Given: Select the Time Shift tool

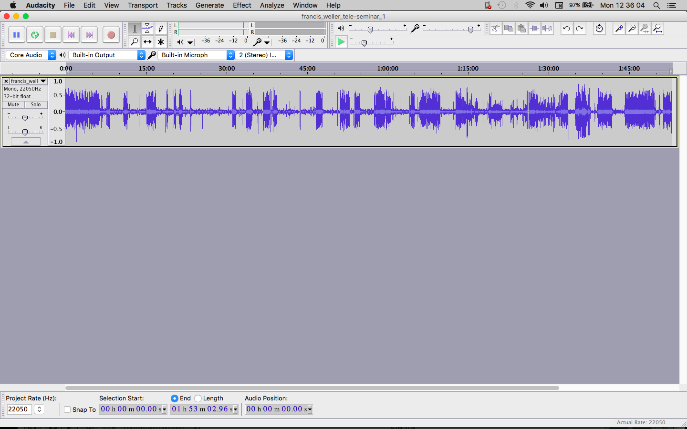Looking at the screenshot, I should tap(148, 42).
